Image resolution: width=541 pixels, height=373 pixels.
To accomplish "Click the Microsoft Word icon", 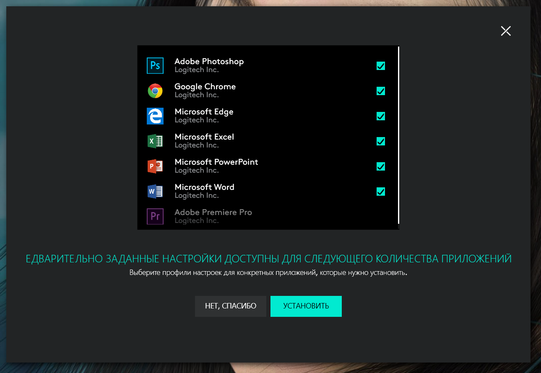I will click(x=155, y=192).
